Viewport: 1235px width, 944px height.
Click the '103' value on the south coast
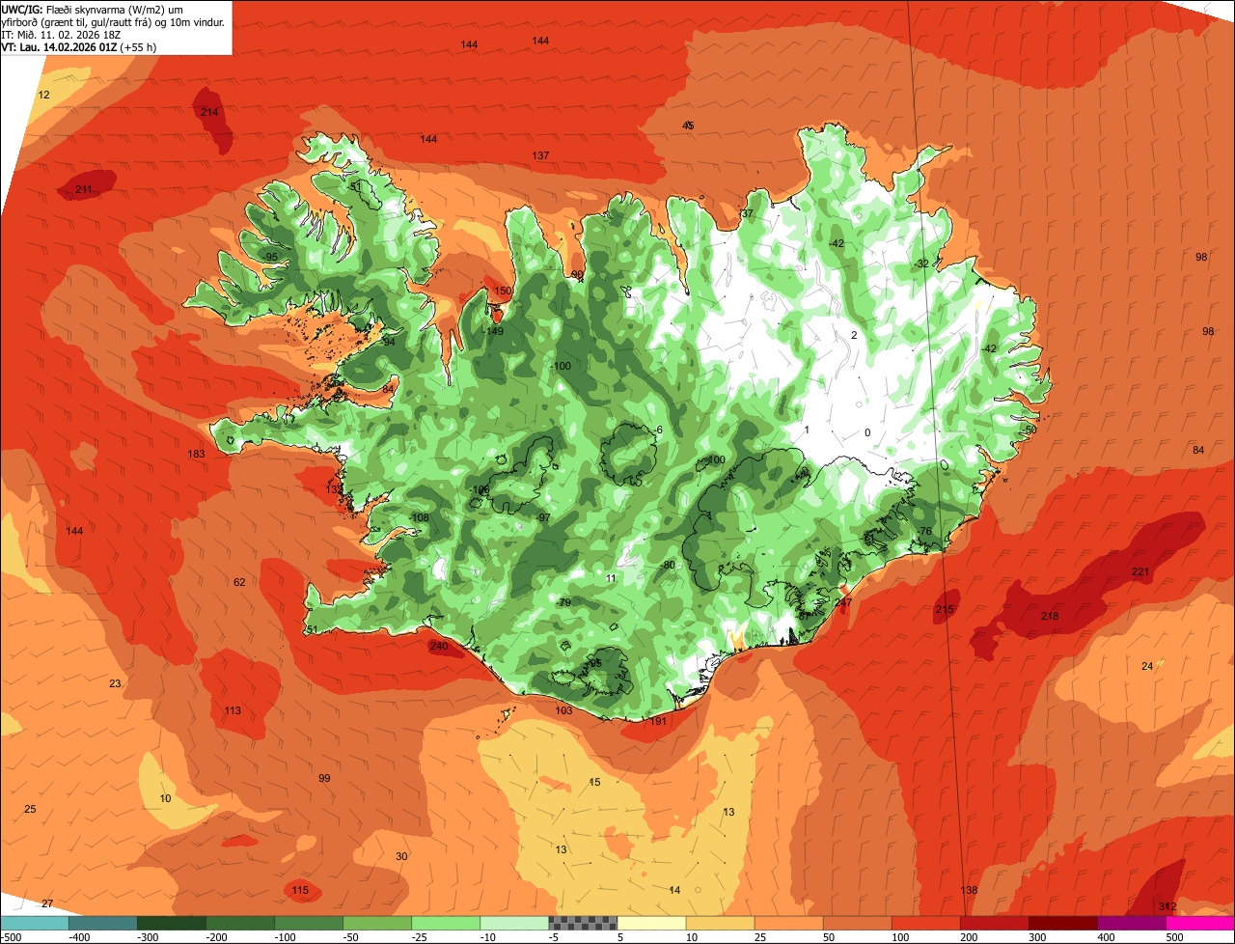[x=563, y=710]
